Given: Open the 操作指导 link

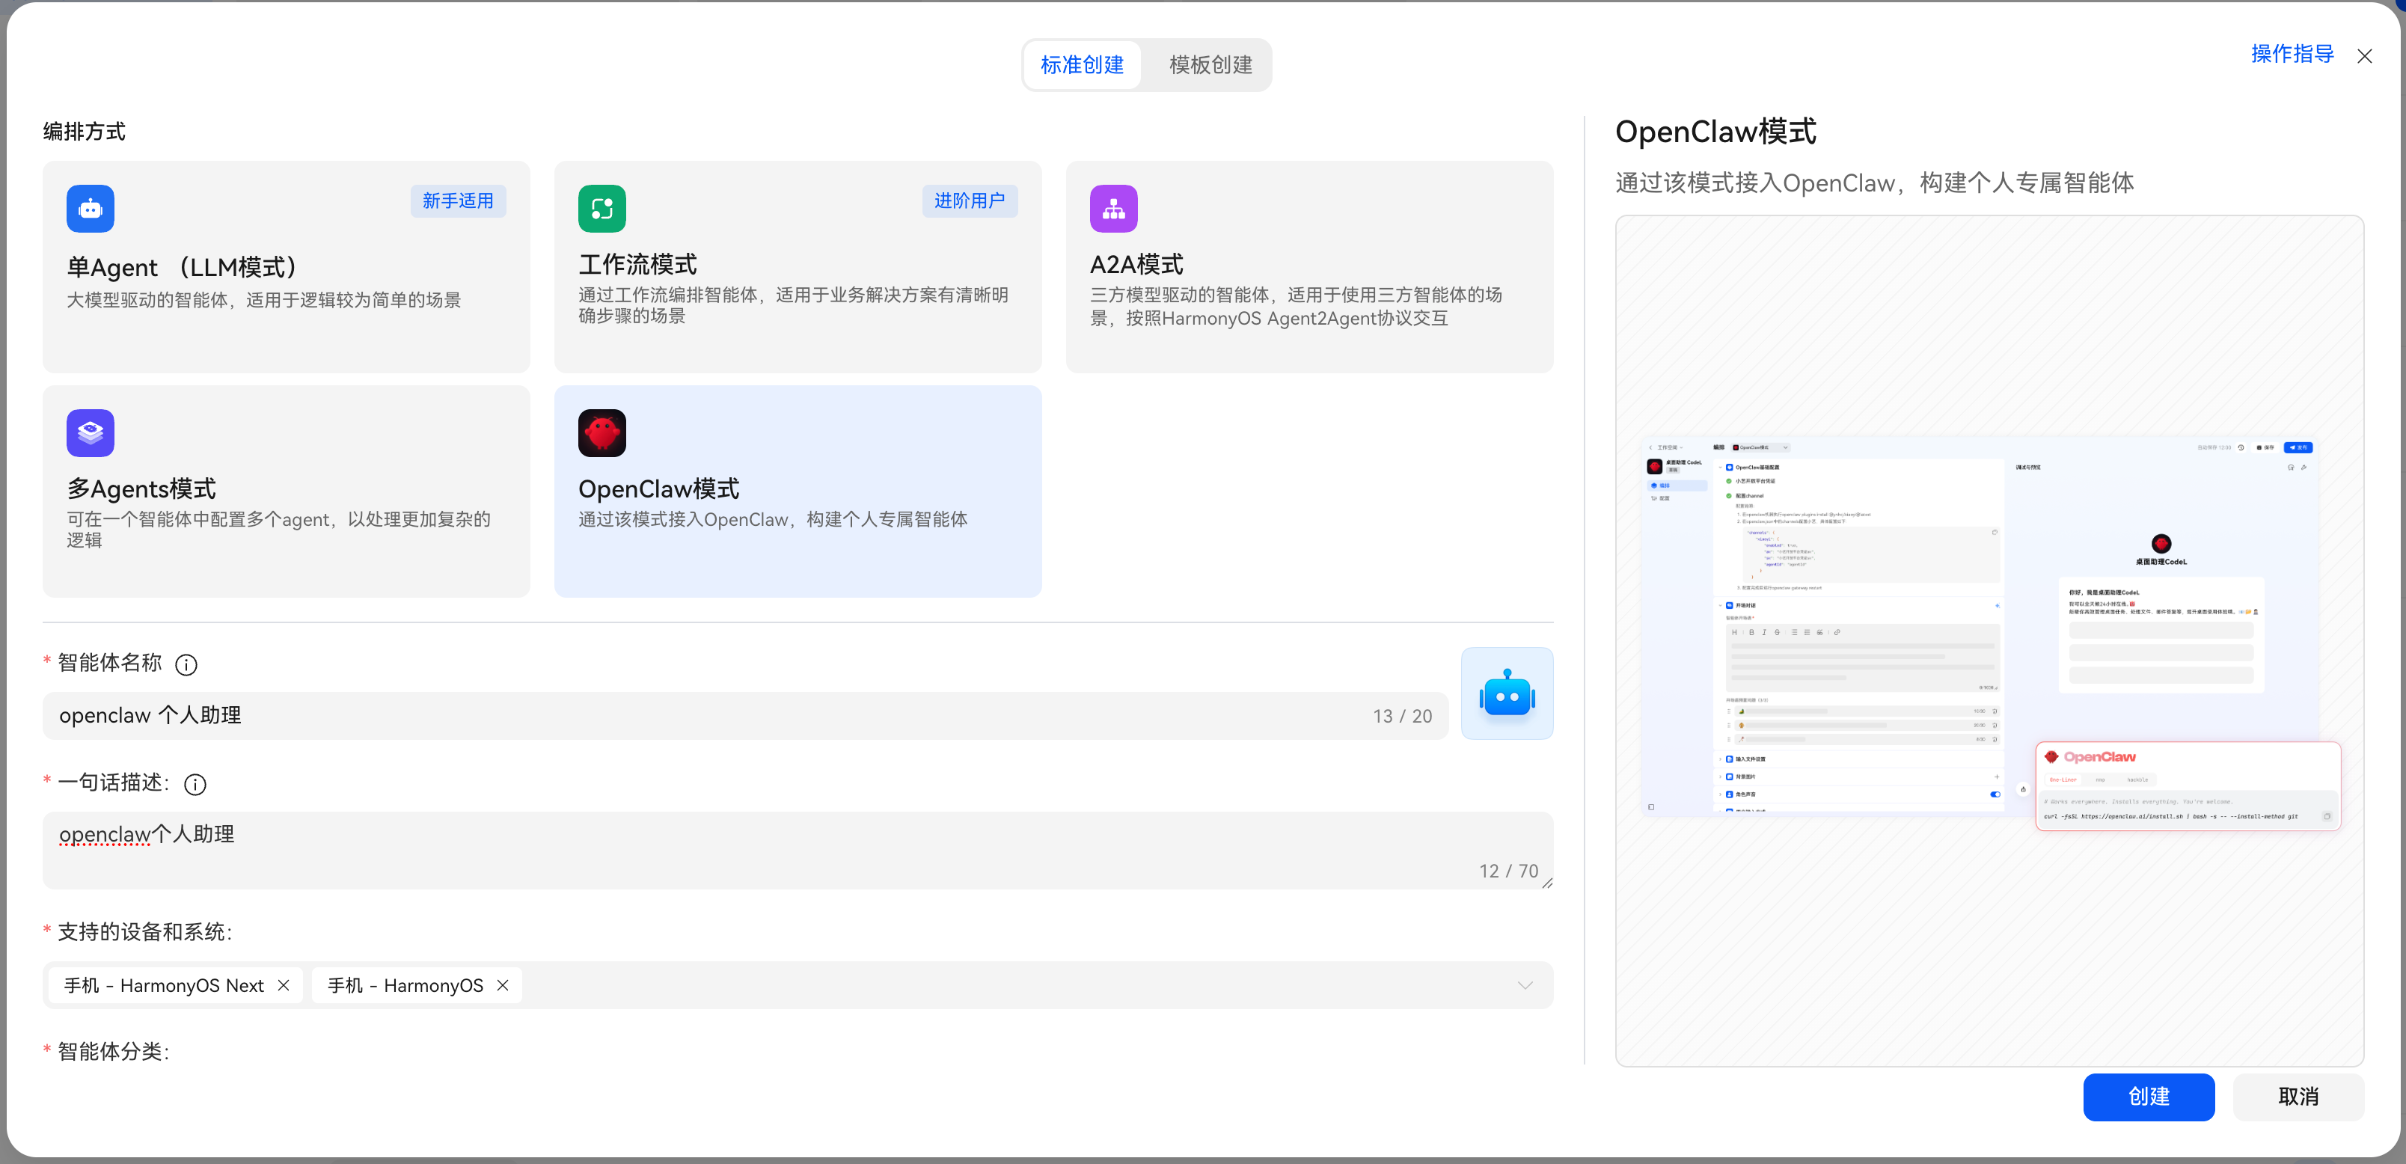Looking at the screenshot, I should click(2291, 54).
